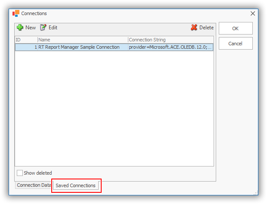Click the application logo in the title bar
Image resolution: width=267 pixels, height=204 pixels.
16,13
